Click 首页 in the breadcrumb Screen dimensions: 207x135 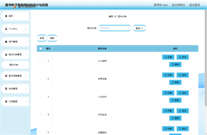(x=111, y=16)
